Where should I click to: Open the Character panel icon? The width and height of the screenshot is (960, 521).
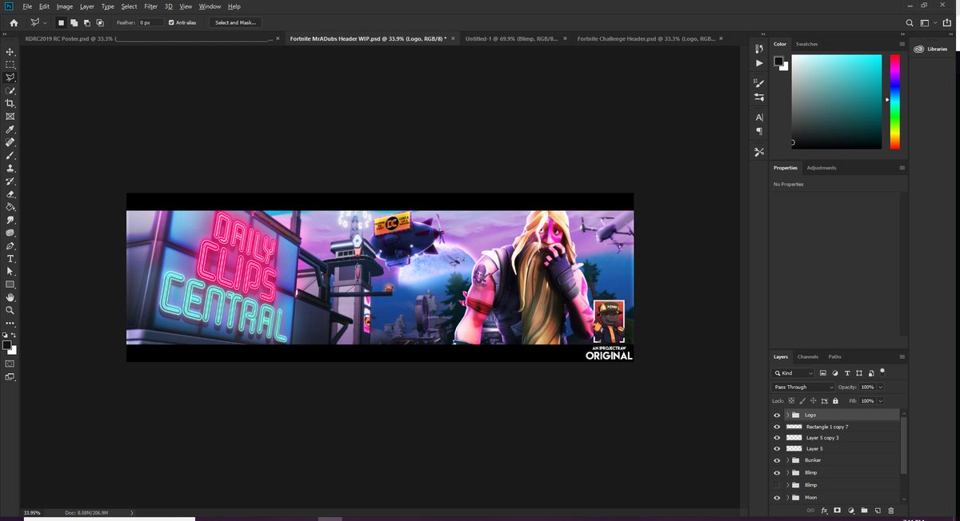759,117
